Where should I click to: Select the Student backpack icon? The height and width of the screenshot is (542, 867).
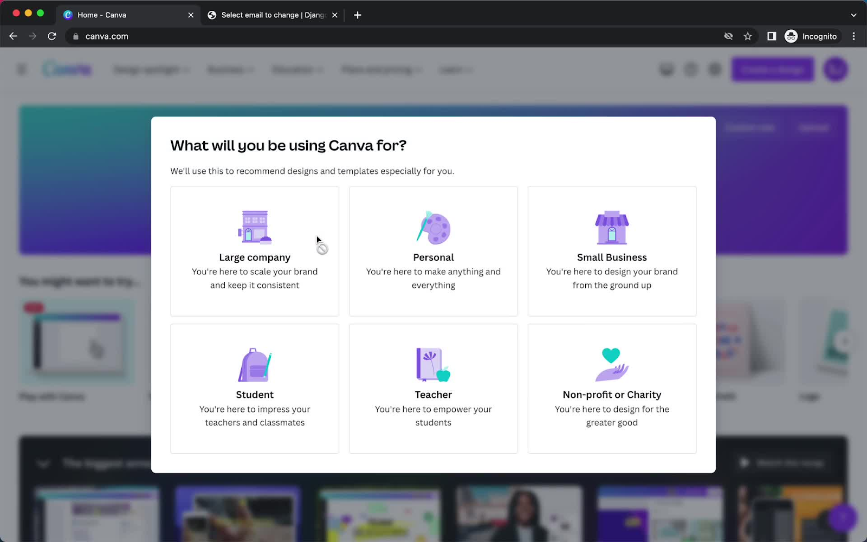255,365
